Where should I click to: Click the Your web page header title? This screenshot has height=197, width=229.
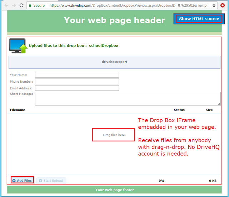point(114,20)
